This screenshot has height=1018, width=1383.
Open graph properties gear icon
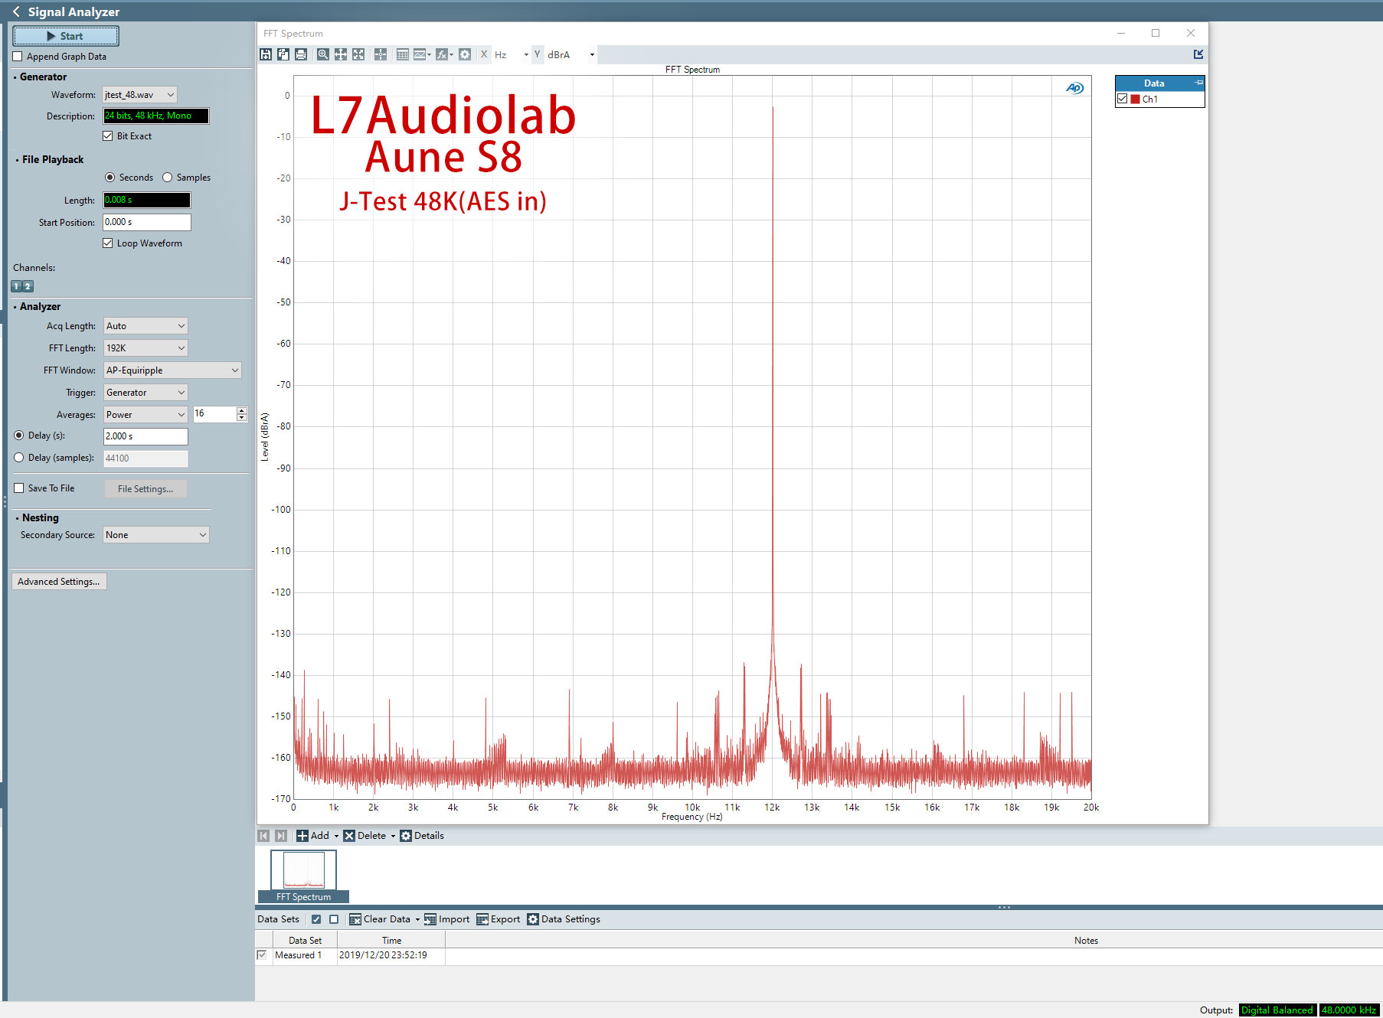pos(465,54)
